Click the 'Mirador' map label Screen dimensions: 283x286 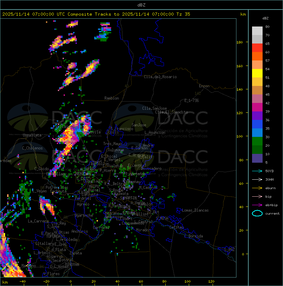click(144, 230)
